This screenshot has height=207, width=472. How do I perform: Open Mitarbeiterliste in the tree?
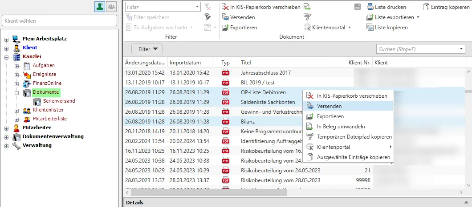(50, 119)
